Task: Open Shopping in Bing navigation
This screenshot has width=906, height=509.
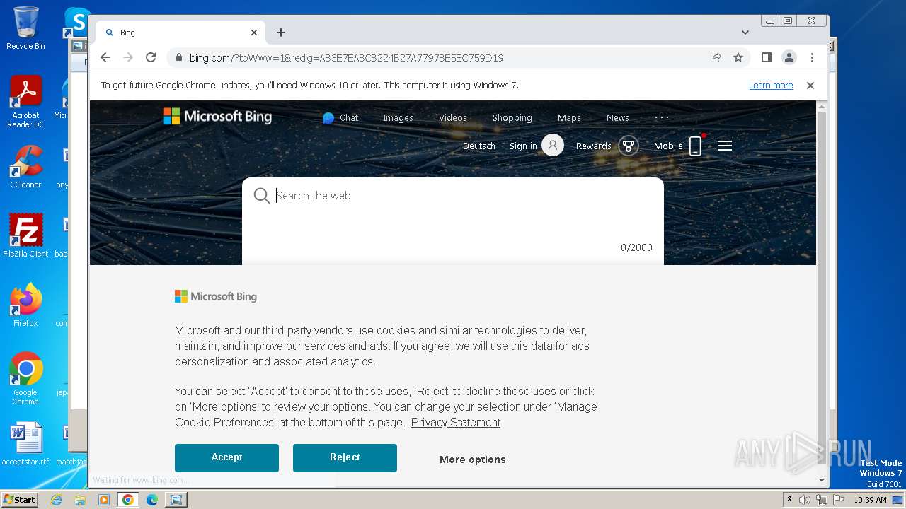Action: pos(512,118)
